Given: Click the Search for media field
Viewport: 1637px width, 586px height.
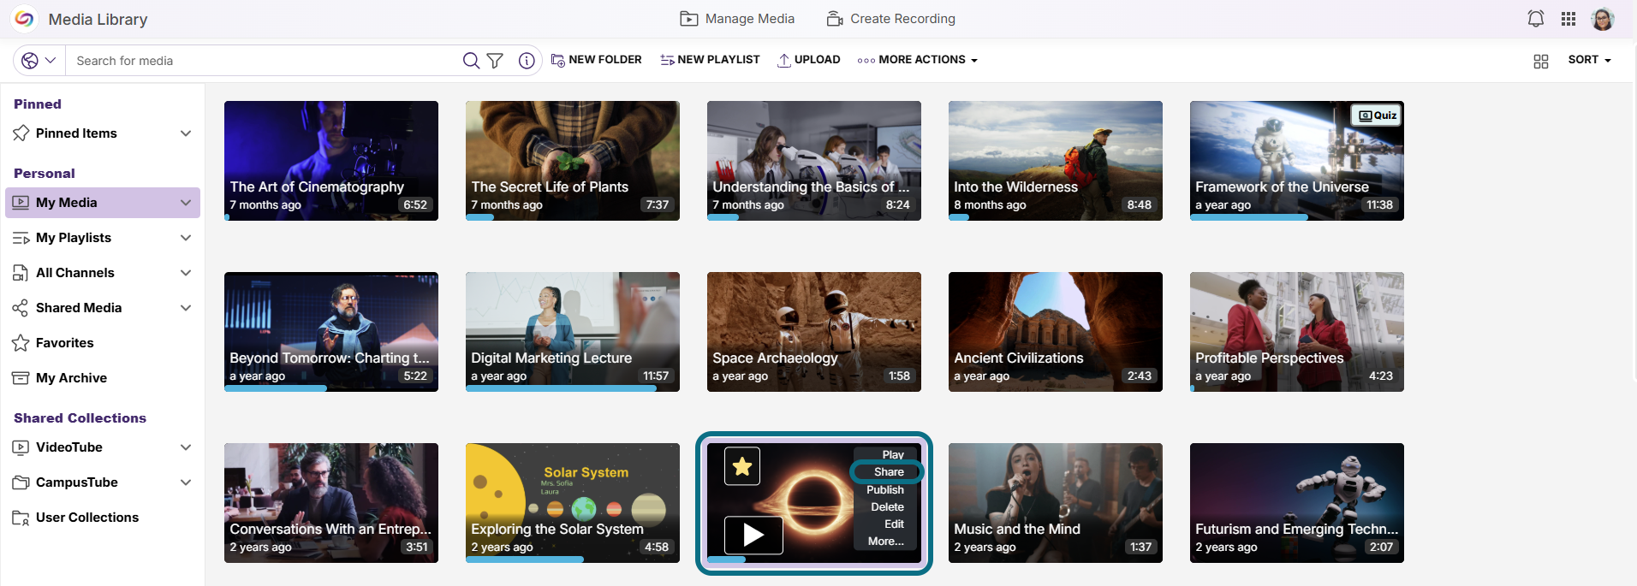Looking at the screenshot, I should coord(265,61).
